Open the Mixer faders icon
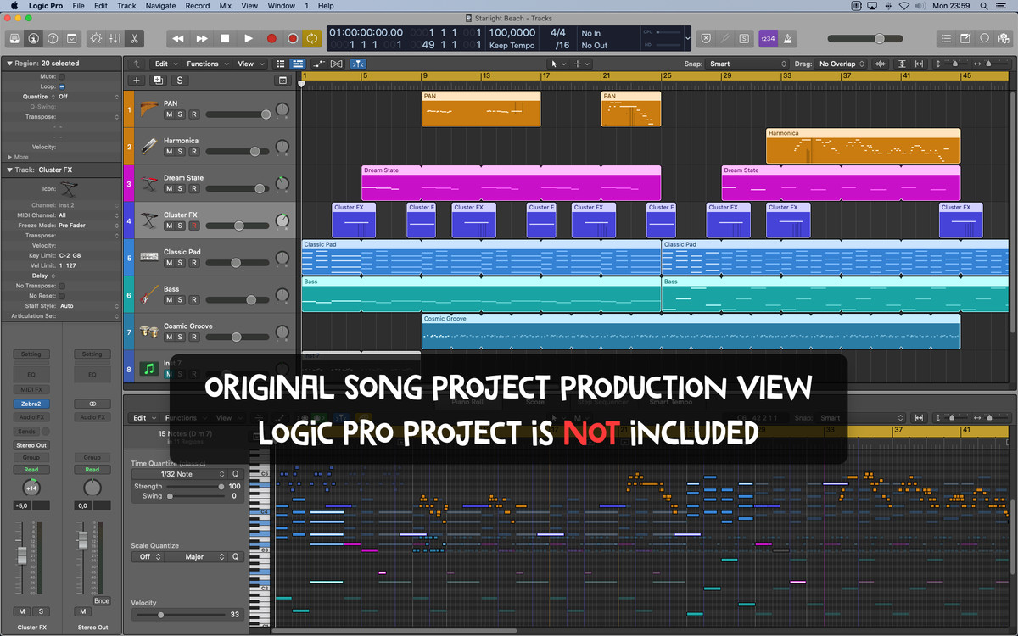This screenshot has width=1018, height=636. [x=115, y=38]
